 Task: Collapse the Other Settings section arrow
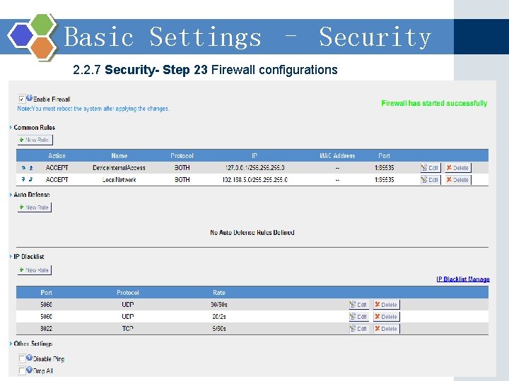point(11,344)
